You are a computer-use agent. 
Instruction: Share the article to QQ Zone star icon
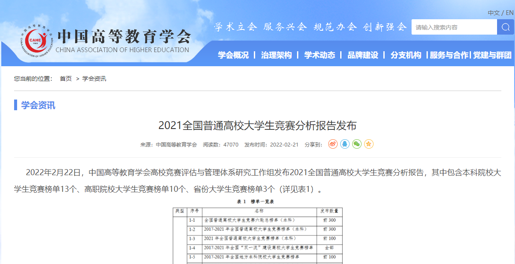coord(369,144)
